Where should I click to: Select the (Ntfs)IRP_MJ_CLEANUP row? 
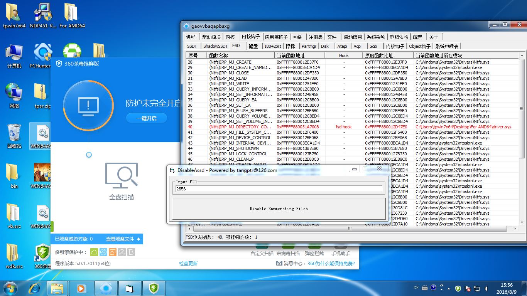(x=352, y=159)
